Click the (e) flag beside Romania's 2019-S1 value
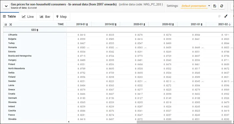This screenshot has width=234, height=124. pos(88,48)
